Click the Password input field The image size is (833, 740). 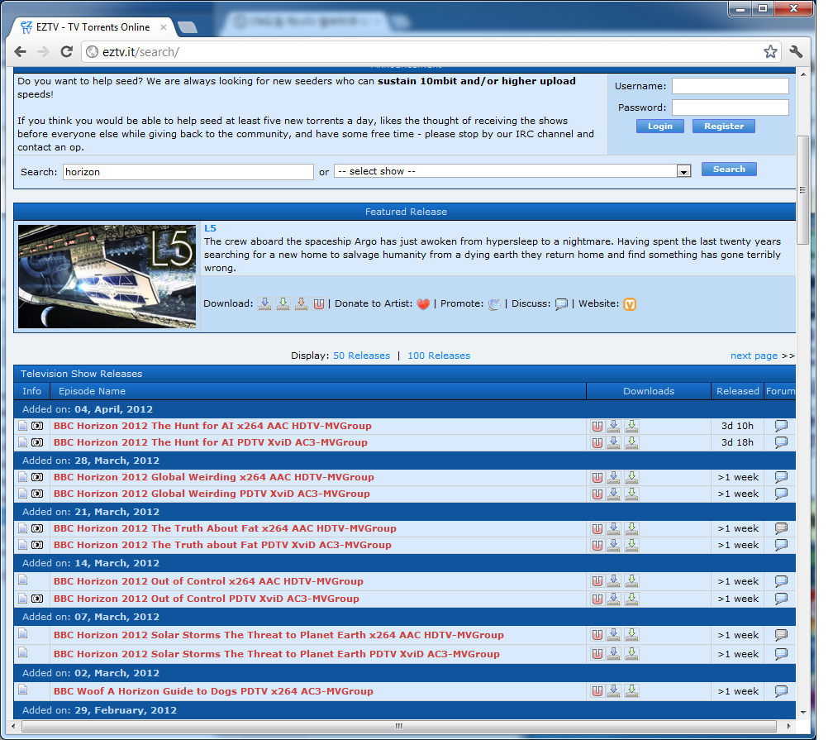click(730, 107)
